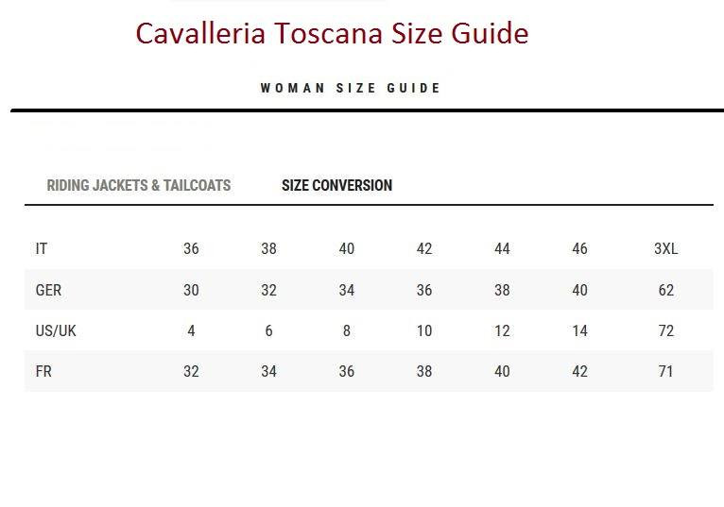The width and height of the screenshot is (724, 507).
Task: Select the GER row label
Action: coord(48,291)
